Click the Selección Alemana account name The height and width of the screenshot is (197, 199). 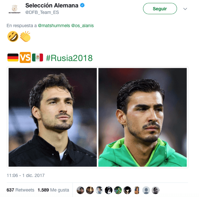click(x=52, y=5)
